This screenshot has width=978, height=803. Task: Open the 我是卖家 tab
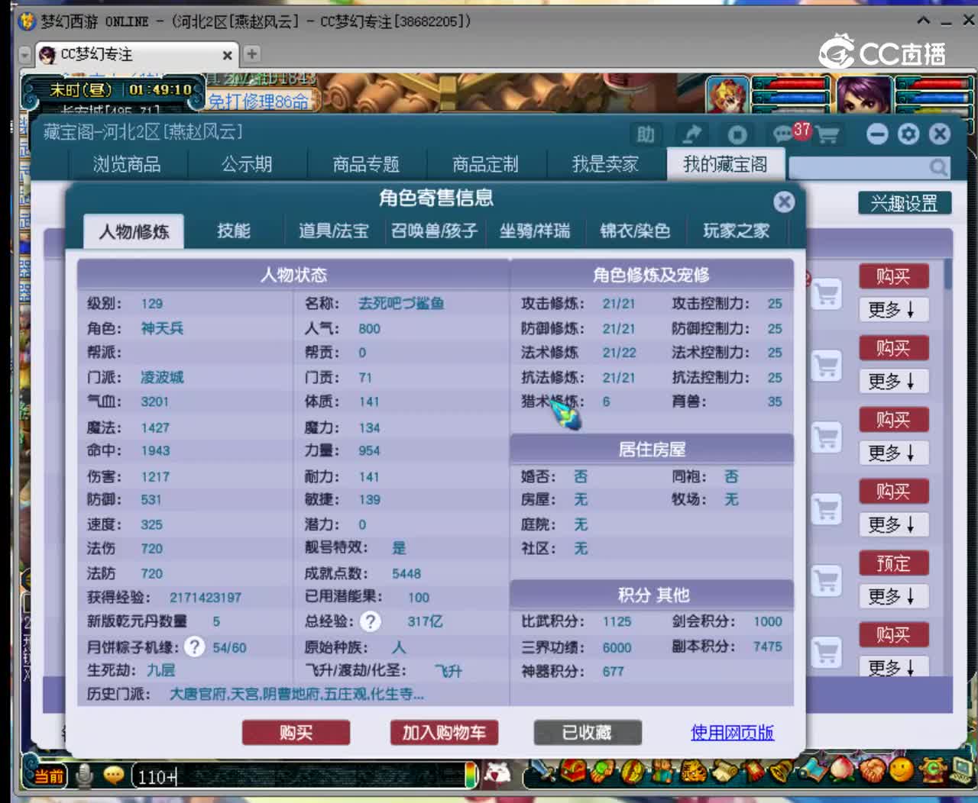(x=605, y=164)
